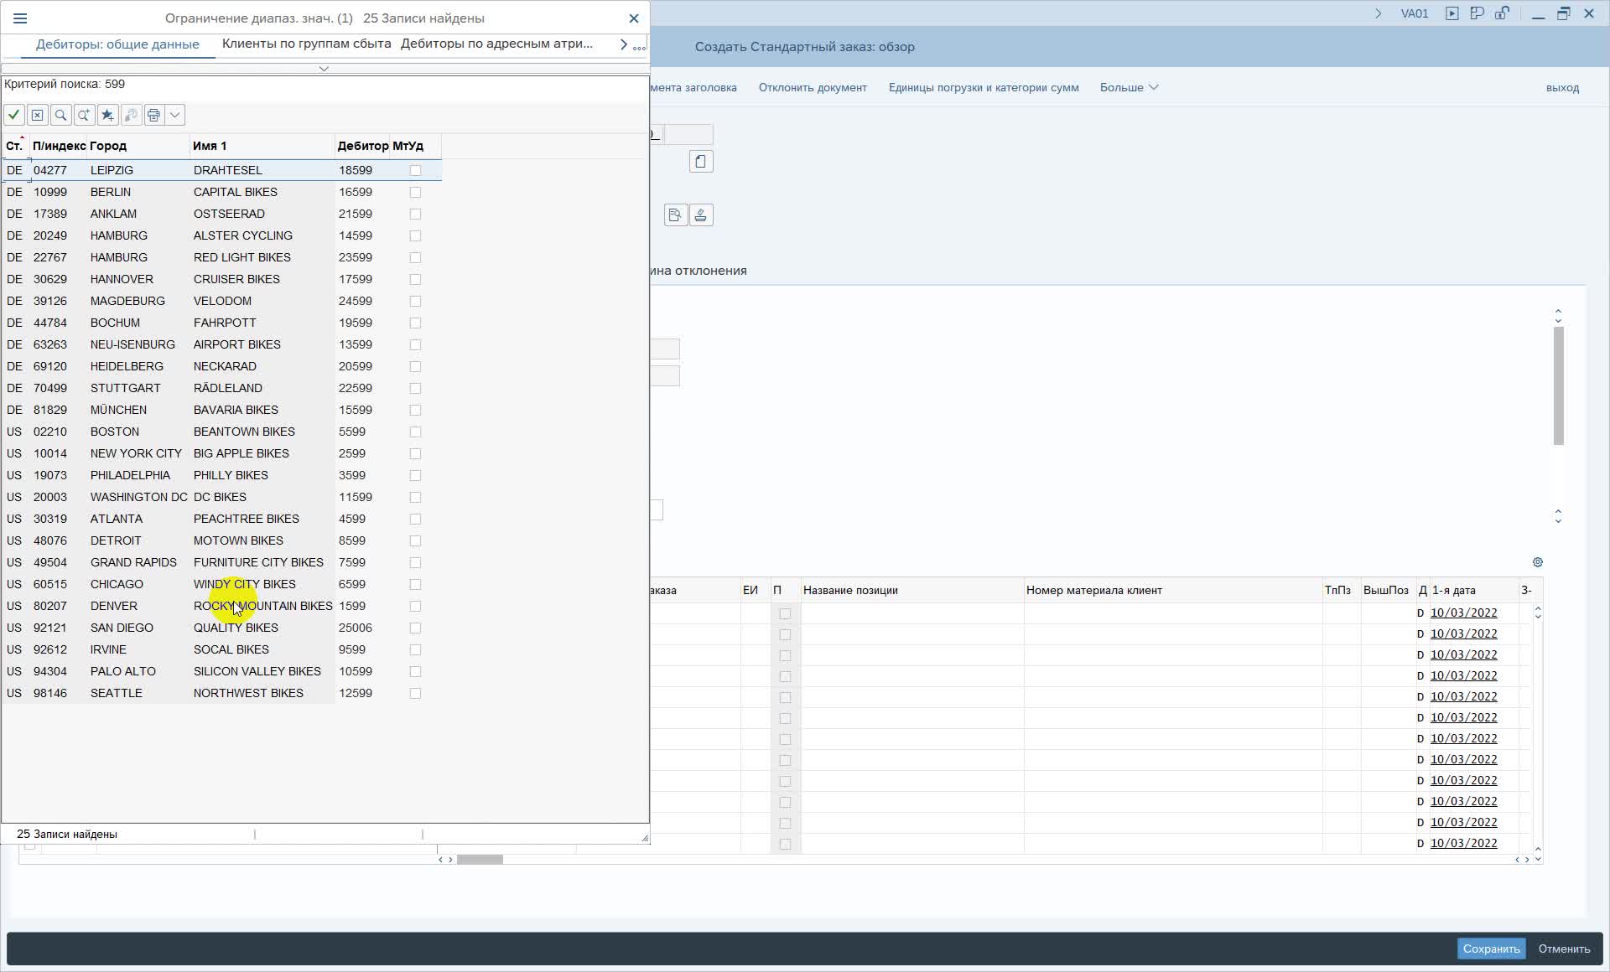Toggle МтУд checkbox for CAPITAL BIKES row

tap(415, 192)
